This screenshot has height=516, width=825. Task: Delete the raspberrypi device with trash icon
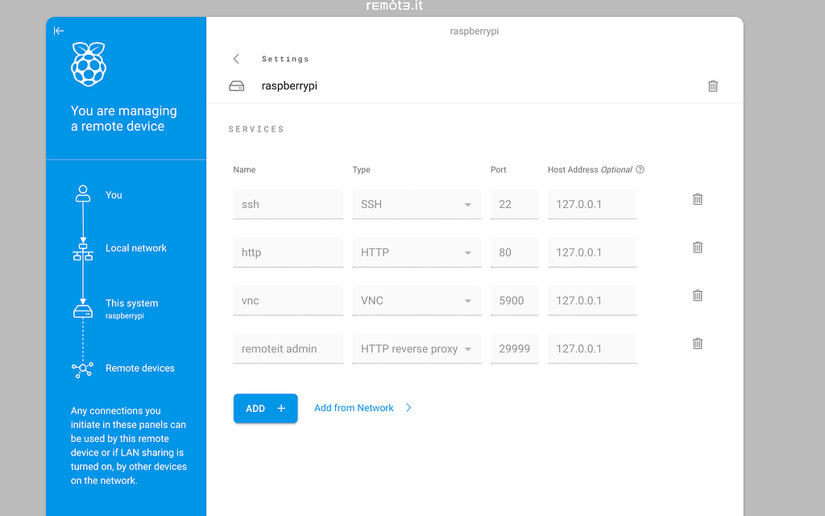pyautogui.click(x=712, y=86)
